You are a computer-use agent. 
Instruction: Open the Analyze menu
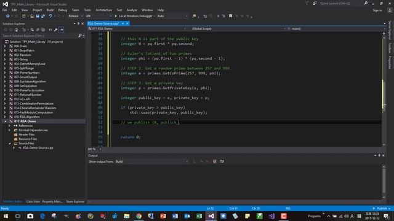coord(132,10)
